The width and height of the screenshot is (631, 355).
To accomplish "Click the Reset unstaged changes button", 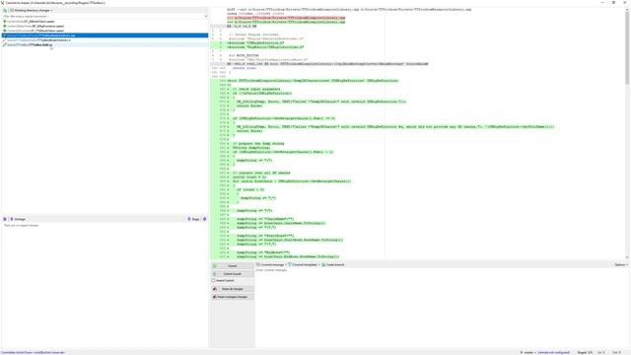I will 233,297.
